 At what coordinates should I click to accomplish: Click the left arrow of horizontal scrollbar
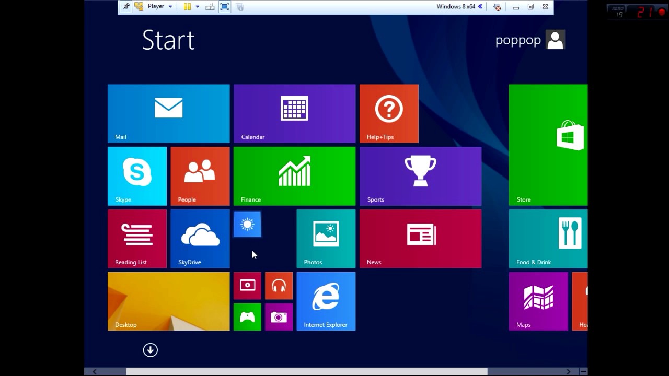pyautogui.click(x=94, y=371)
